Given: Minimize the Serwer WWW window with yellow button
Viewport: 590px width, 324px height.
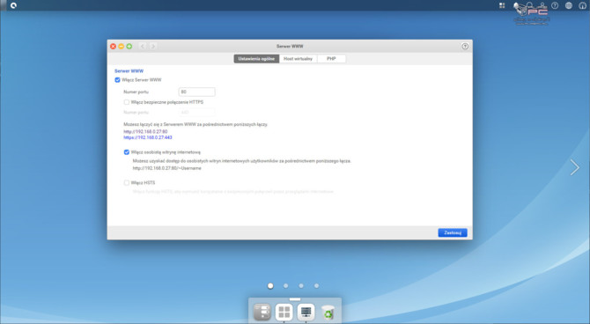Looking at the screenshot, I should click(122, 47).
